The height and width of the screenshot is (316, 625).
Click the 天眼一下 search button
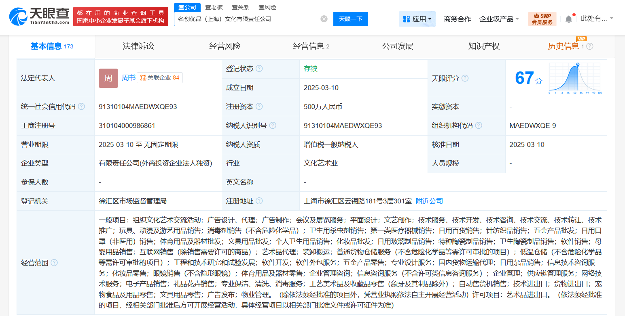[350, 19]
